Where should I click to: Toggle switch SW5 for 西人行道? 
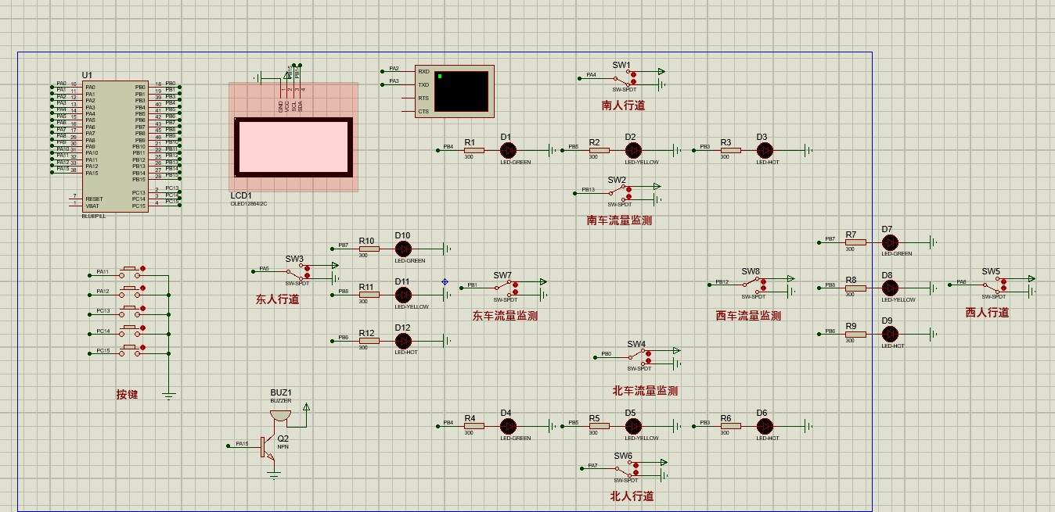993,284
